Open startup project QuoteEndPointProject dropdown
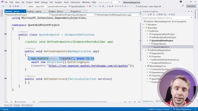 point(58,6)
